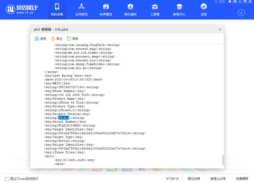The height and width of the screenshot is (183, 254).
Task: Click the Device string value line
Action: (64, 141)
